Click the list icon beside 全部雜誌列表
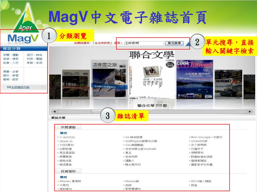 9,87
